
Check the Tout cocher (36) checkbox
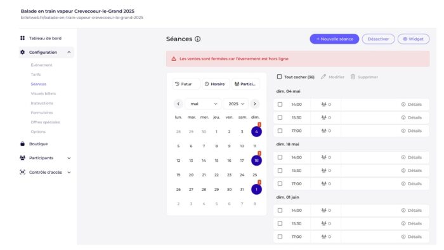point(280,77)
